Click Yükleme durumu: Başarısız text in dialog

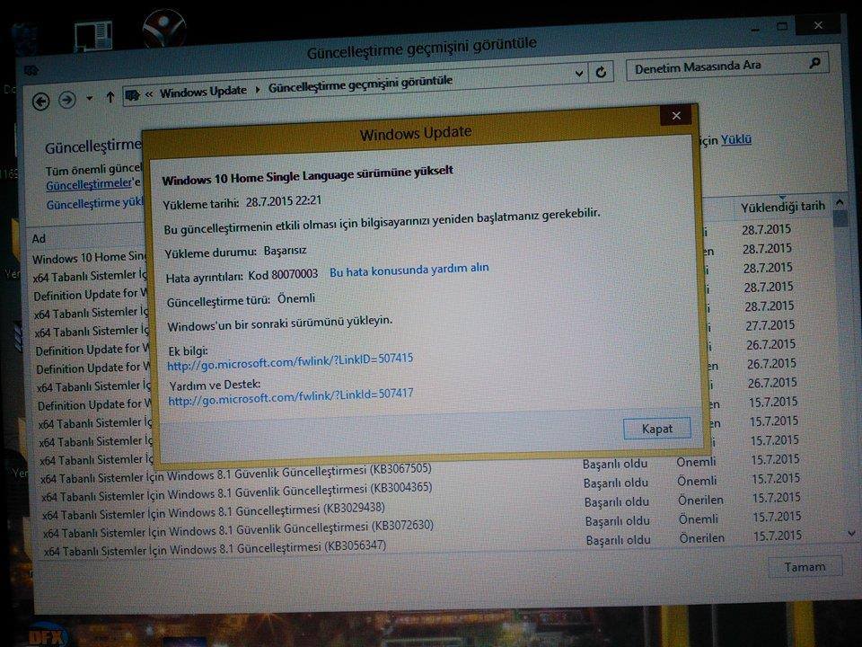tap(236, 252)
